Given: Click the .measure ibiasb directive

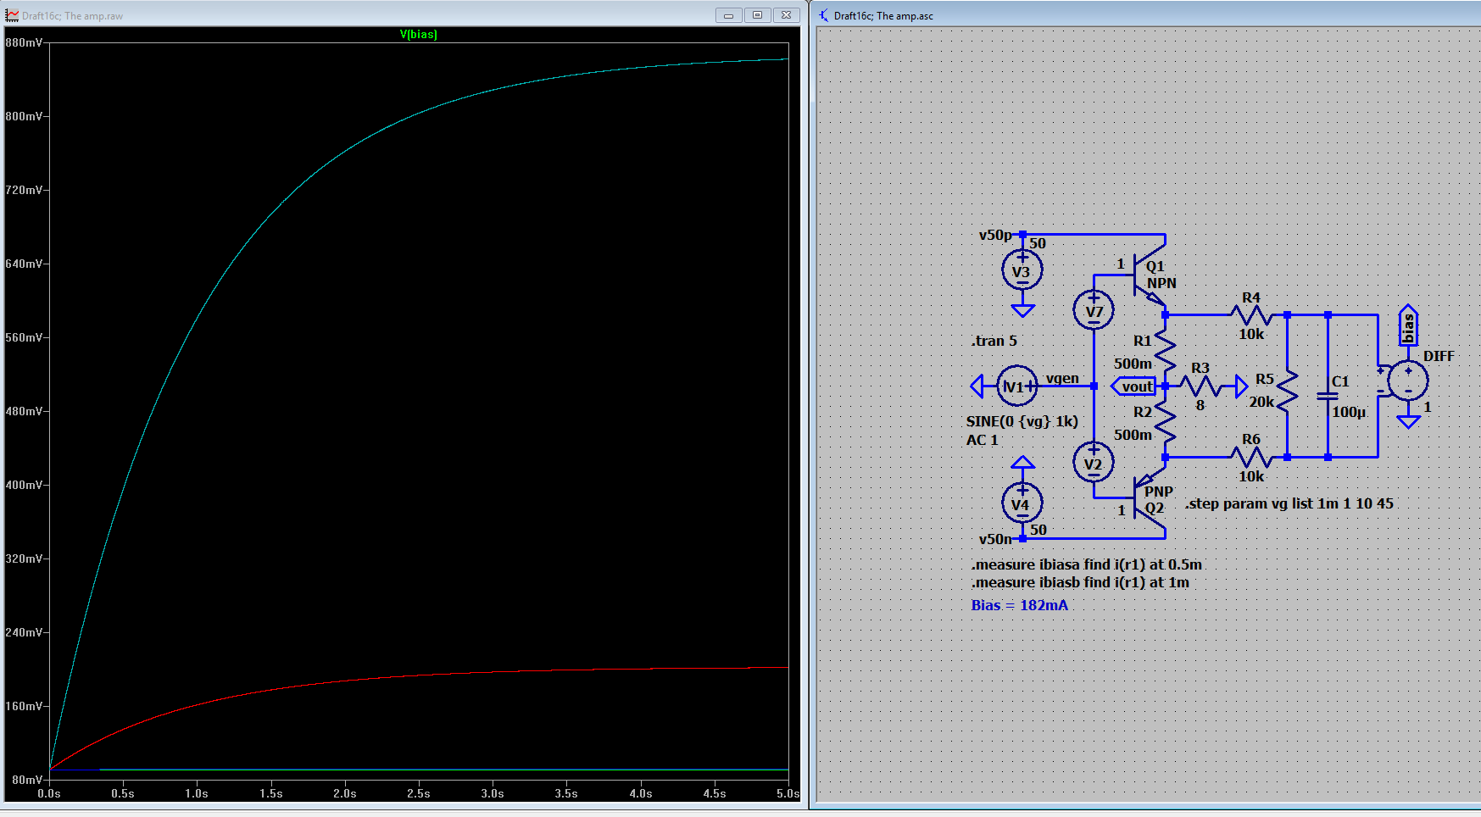Looking at the screenshot, I should tap(1080, 582).
